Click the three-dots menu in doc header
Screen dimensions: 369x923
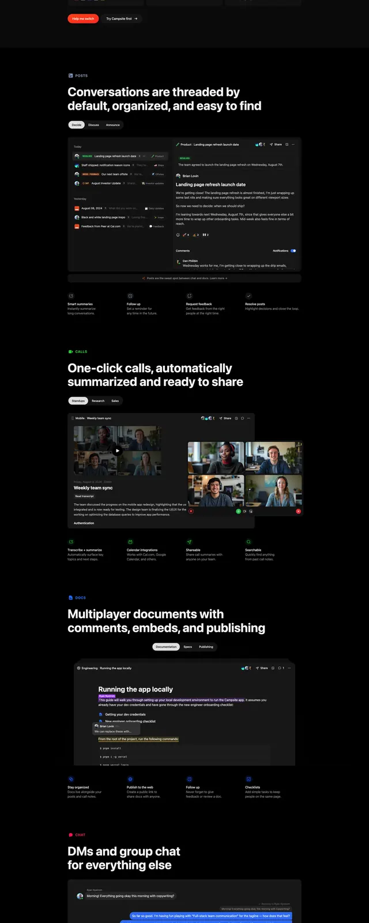[289, 668]
